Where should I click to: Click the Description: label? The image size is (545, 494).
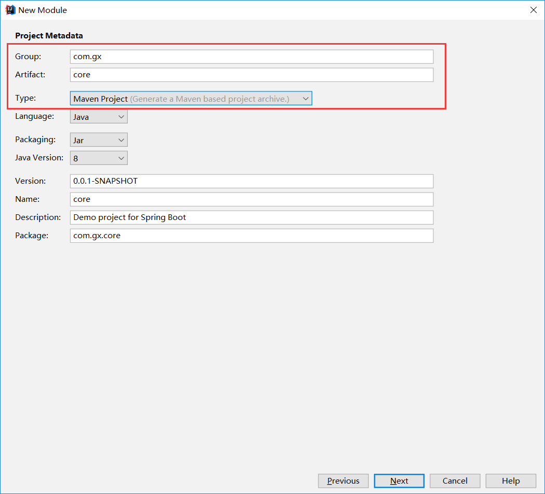(38, 217)
